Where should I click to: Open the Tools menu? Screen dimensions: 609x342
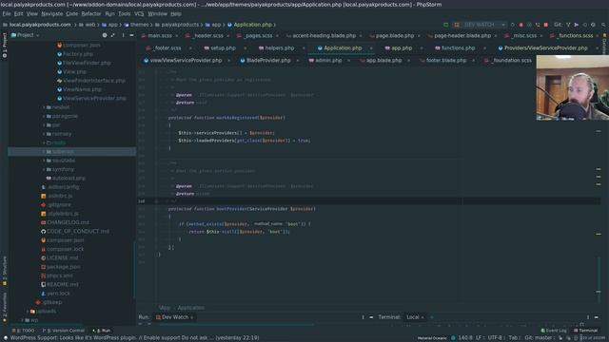point(125,13)
